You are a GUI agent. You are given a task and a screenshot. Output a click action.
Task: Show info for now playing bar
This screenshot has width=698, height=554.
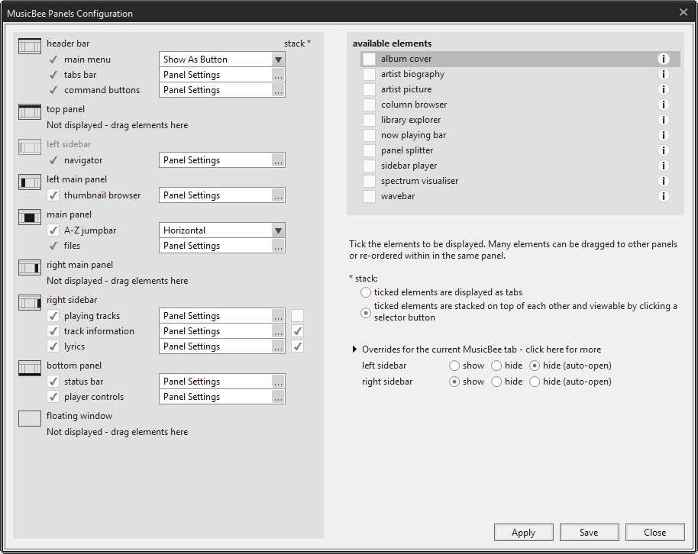664,135
